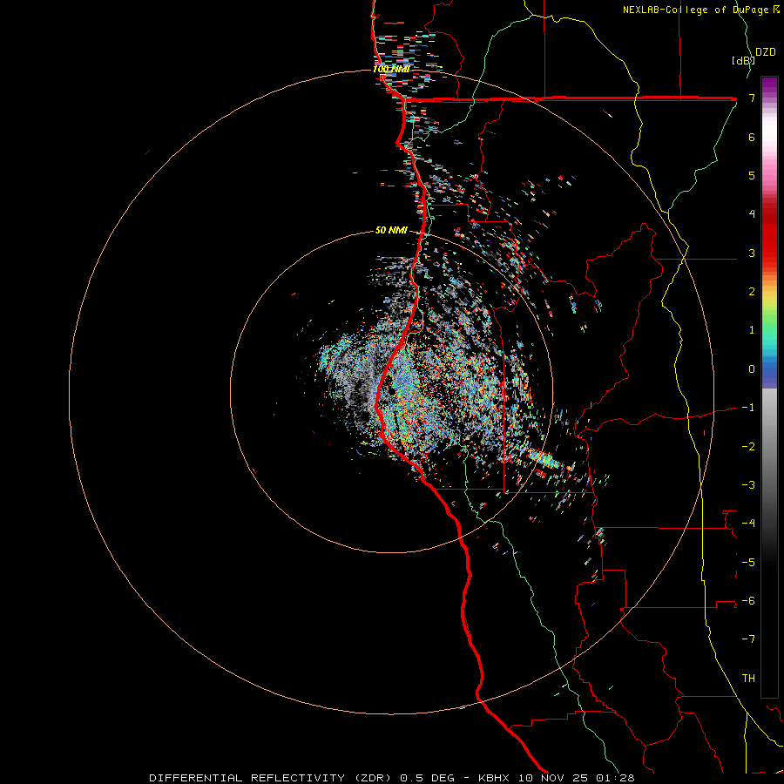Viewport: 784px width, 784px height.
Task: Click the -2 value on the color scale
Action: point(748,447)
